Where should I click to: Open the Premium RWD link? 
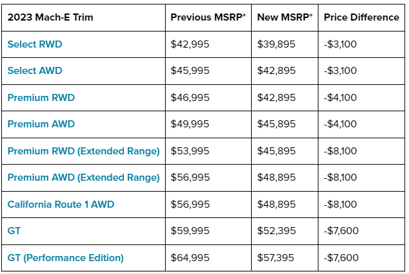(41, 98)
